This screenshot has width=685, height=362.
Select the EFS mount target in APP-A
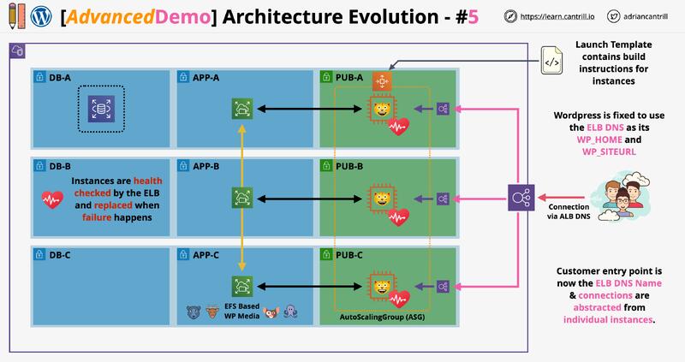[x=242, y=109]
